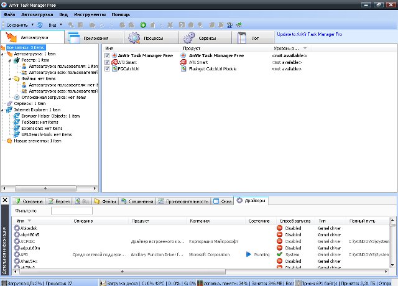Click the drivers list horizontal scrollbar thumb
The width and height of the screenshot is (398, 286).
pyautogui.click(x=123, y=272)
